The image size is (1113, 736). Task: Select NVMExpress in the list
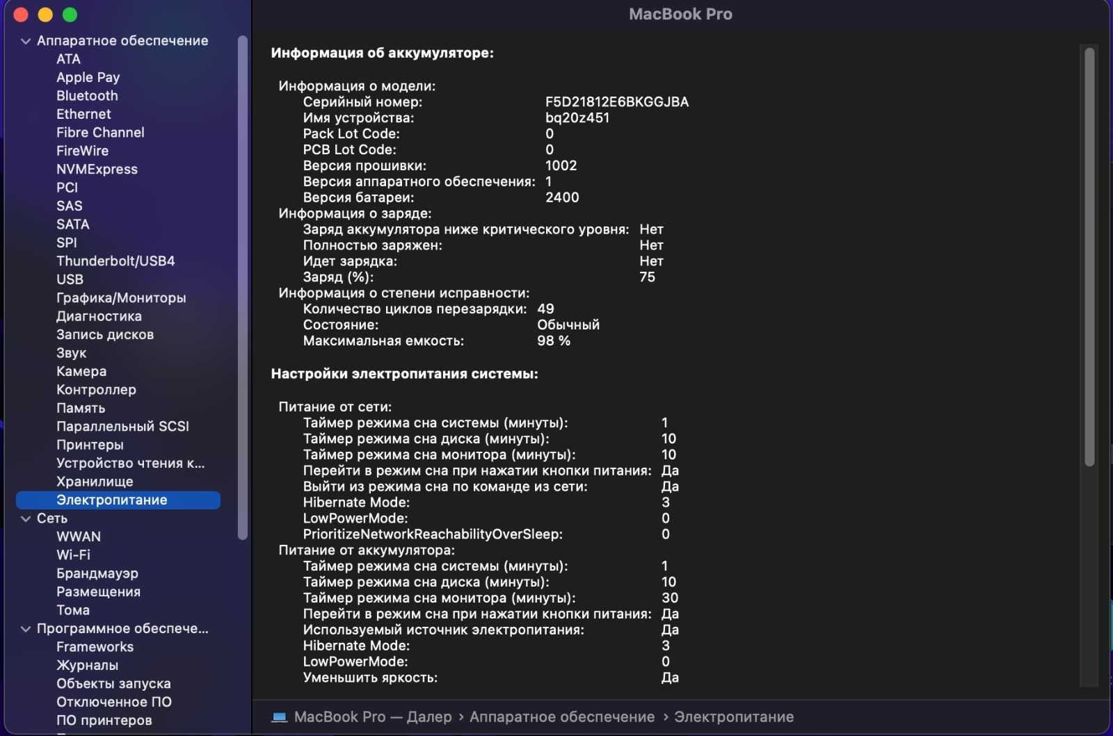97,170
